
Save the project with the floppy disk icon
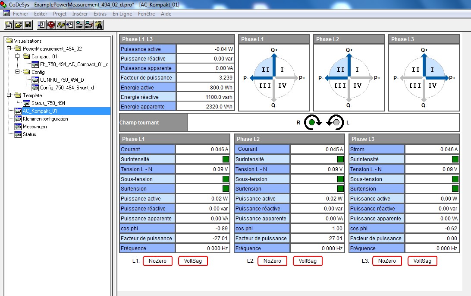point(28,25)
